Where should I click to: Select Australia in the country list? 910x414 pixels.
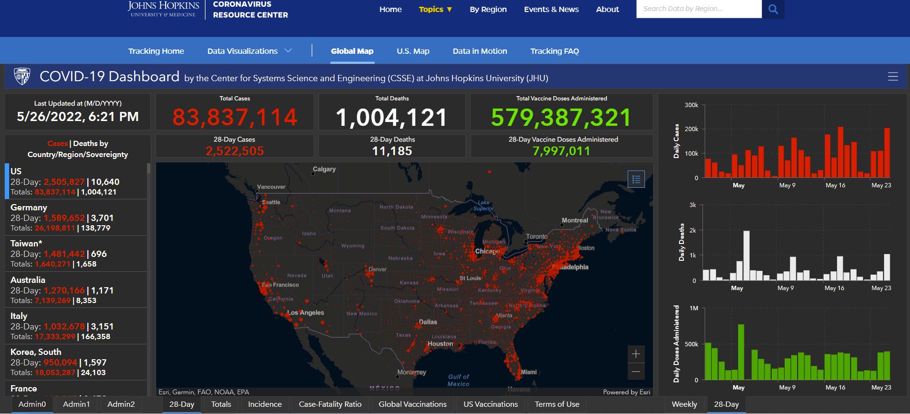tap(76, 290)
